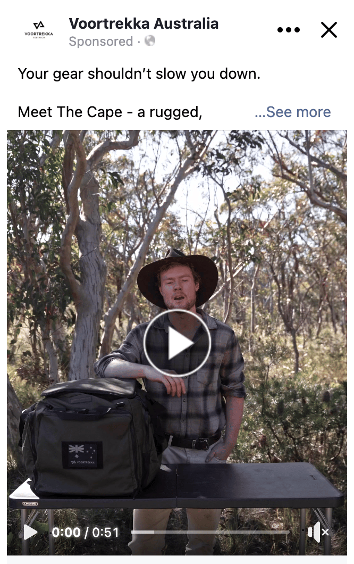Click the Voortrekka logo avatar
The width and height of the screenshot is (354, 564).
click(x=38, y=30)
